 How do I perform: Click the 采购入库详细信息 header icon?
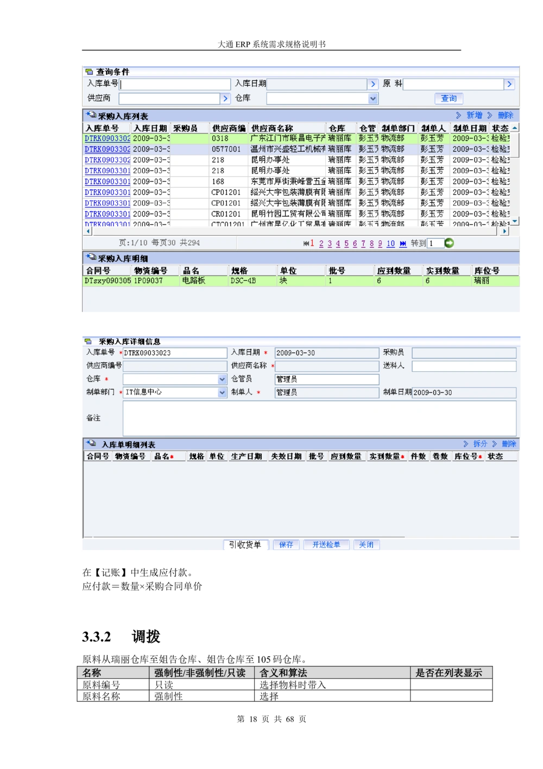(x=89, y=341)
